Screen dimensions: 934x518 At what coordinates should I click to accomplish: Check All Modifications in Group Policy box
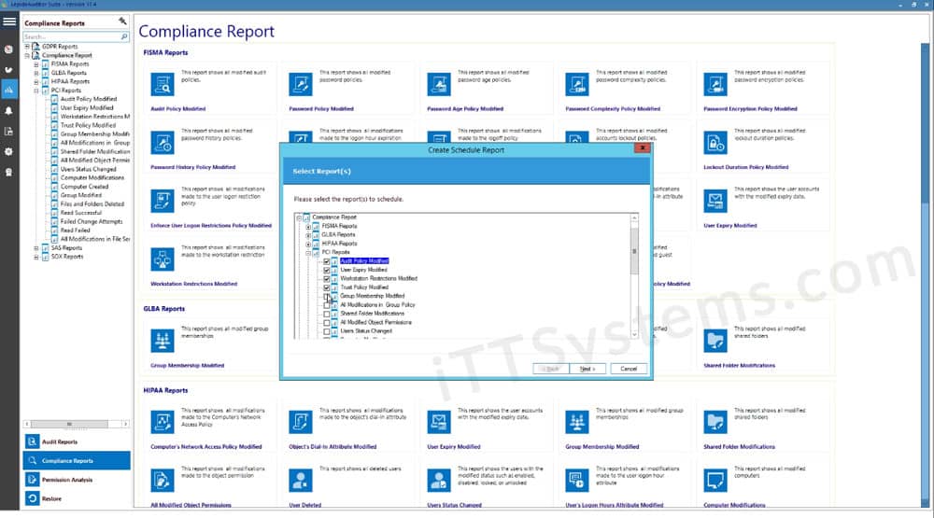[x=326, y=305]
